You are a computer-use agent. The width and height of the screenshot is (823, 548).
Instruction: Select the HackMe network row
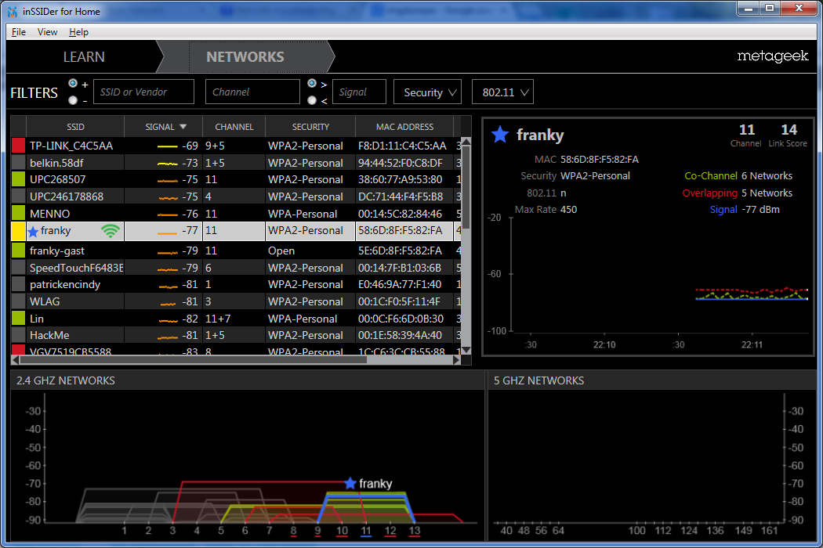[x=236, y=335]
